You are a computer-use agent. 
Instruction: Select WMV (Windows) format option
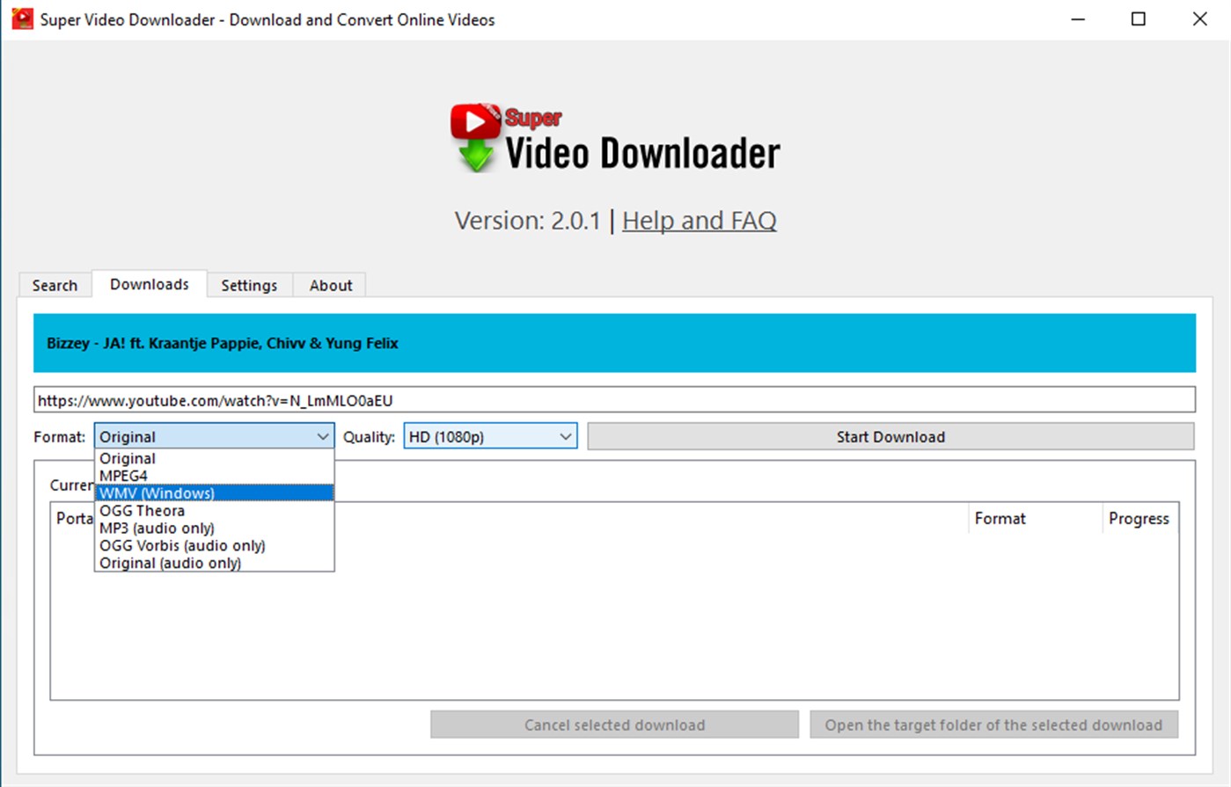pos(214,493)
